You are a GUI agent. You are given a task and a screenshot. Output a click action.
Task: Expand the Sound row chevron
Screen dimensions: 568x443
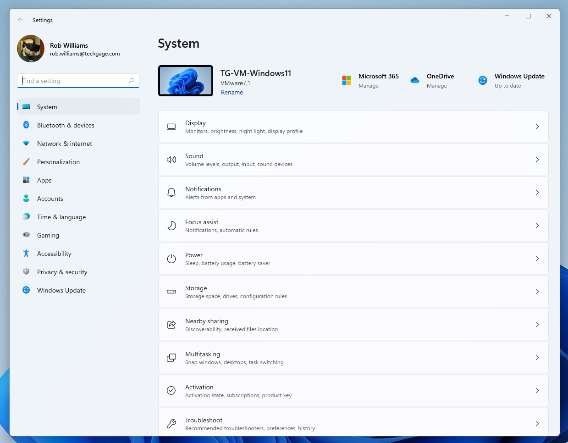tap(537, 160)
